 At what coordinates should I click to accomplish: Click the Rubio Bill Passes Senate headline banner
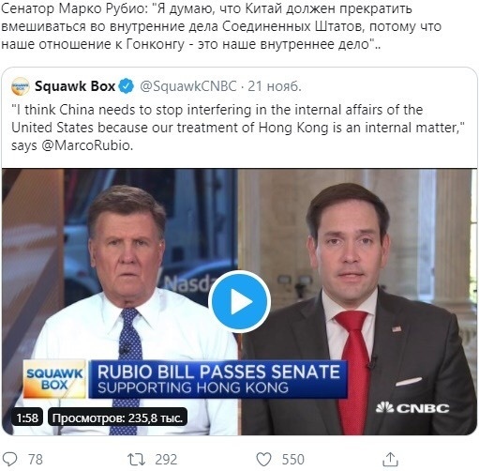click(218, 379)
